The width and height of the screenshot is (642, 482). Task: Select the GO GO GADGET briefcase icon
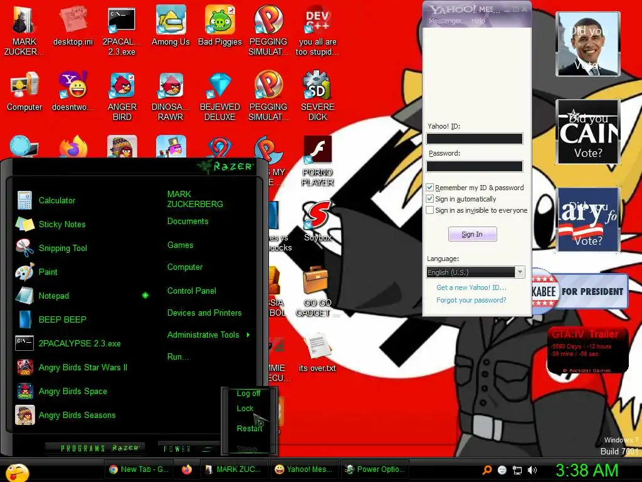(316, 291)
